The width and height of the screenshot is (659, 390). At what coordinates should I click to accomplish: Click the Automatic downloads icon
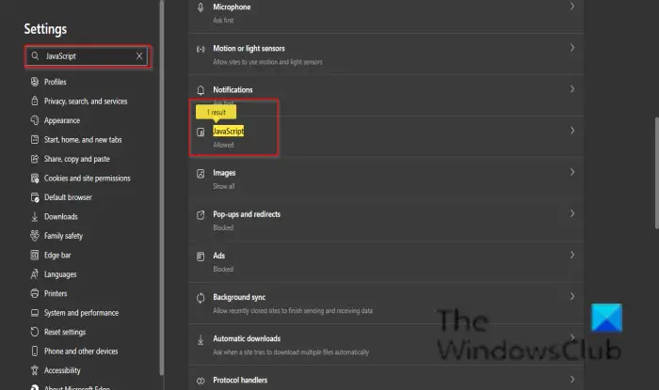(x=201, y=339)
